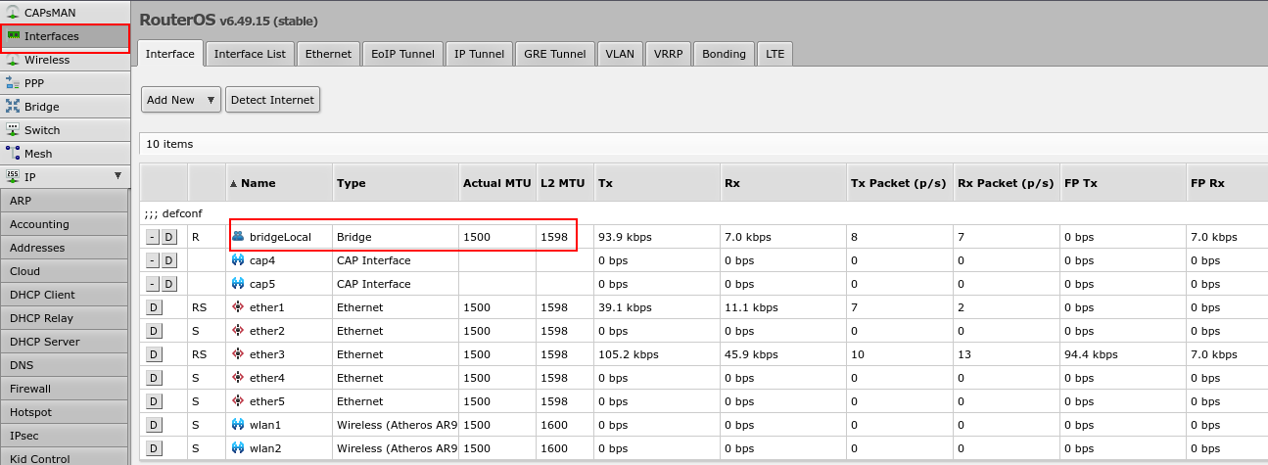Viewport: 1268px width, 465px height.
Task: Click the bridgeLocal bridge icon
Action: point(238,237)
